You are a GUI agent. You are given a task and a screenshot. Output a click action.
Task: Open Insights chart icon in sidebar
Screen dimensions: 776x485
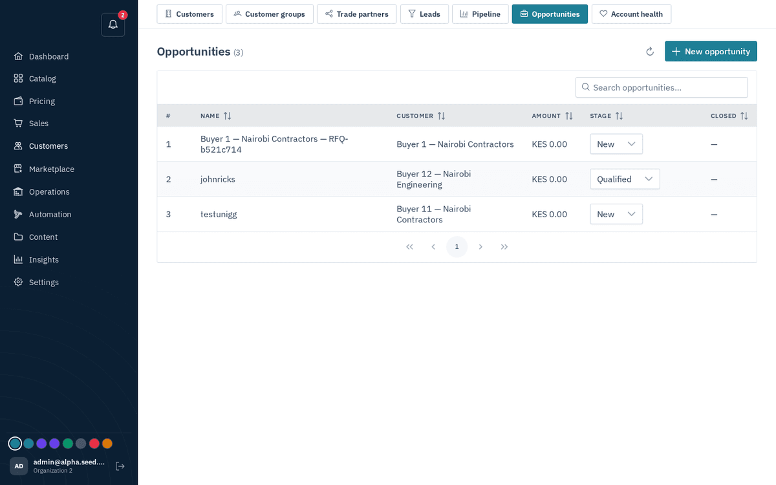(x=18, y=259)
